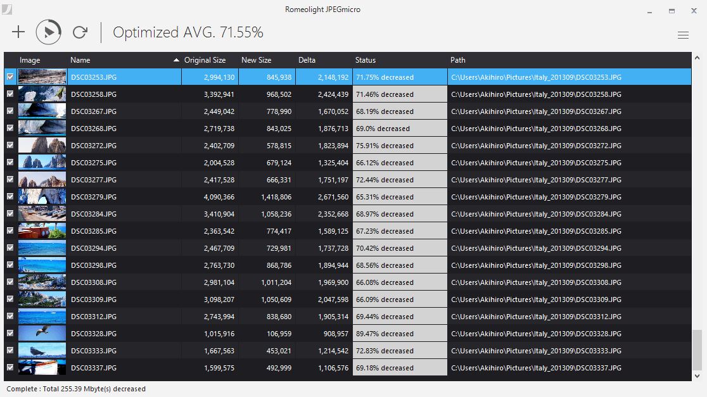Image resolution: width=707 pixels, height=397 pixels.
Task: Maximize the JPEGmicro window
Action: pyautogui.click(x=671, y=11)
